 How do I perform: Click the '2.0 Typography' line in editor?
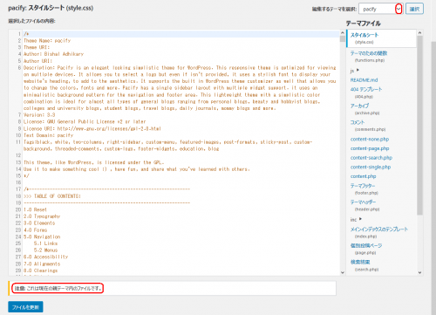click(42, 216)
